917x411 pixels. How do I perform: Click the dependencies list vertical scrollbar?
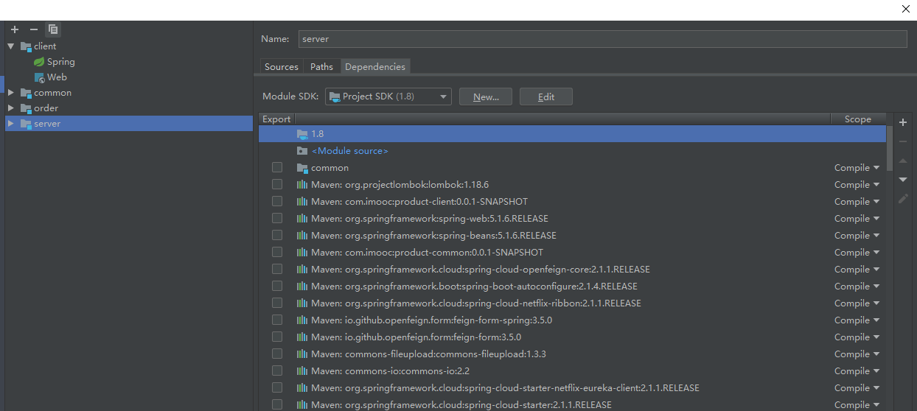point(890,147)
